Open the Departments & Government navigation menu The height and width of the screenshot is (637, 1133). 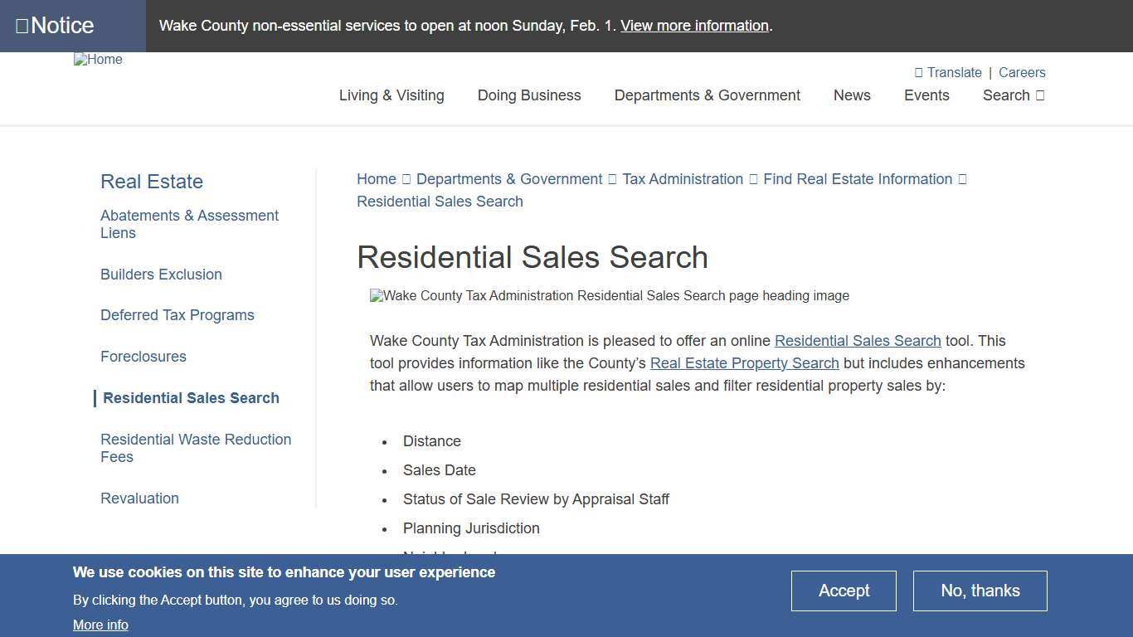(x=707, y=95)
